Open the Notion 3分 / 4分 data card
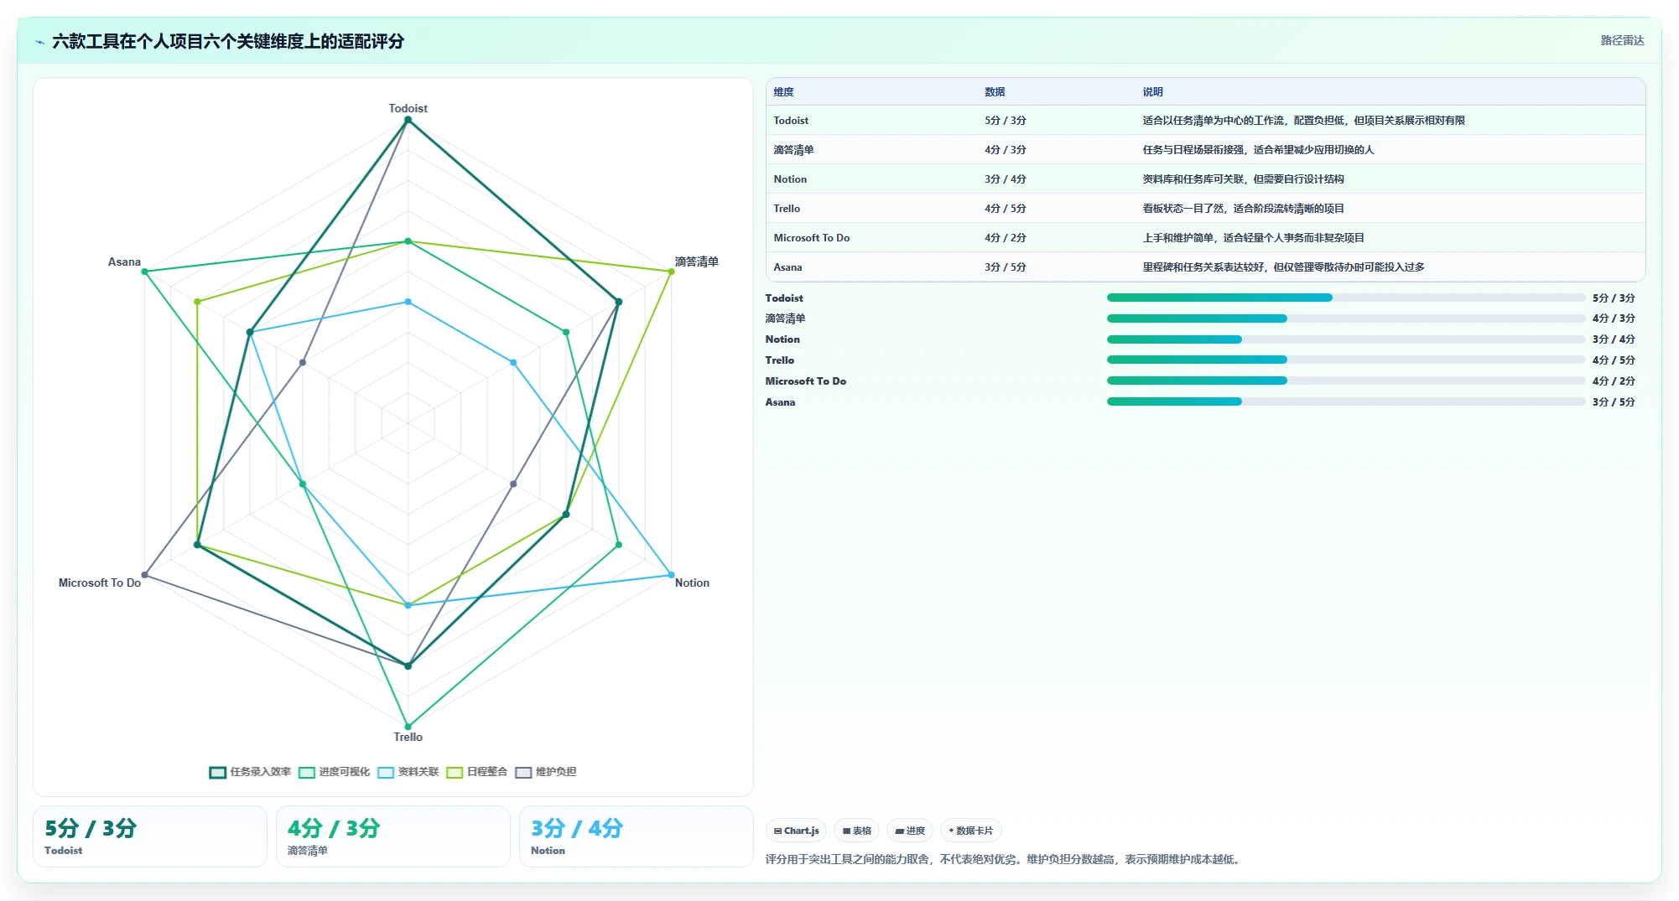The width and height of the screenshot is (1679, 901). pyautogui.click(x=637, y=836)
